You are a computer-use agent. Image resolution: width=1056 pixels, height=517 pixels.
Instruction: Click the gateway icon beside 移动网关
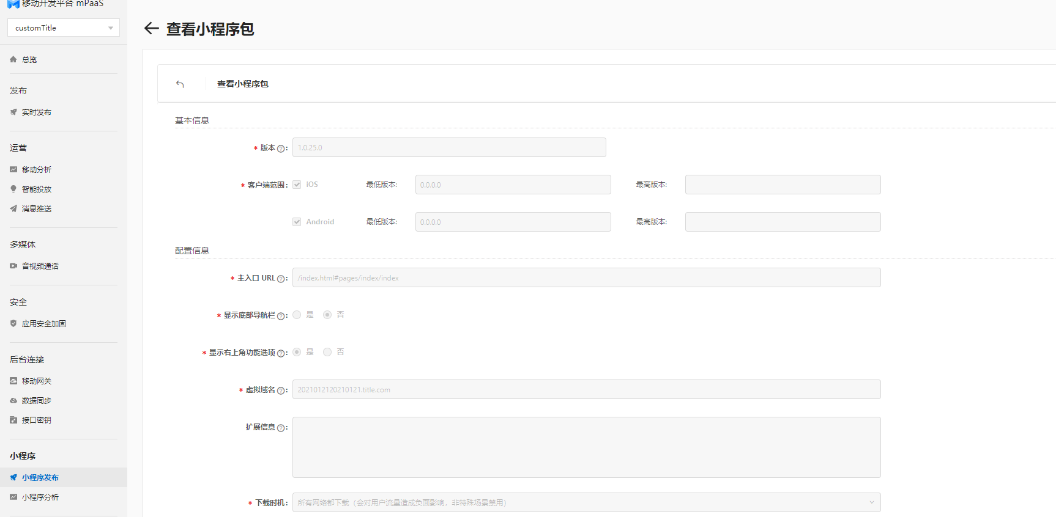tap(13, 381)
